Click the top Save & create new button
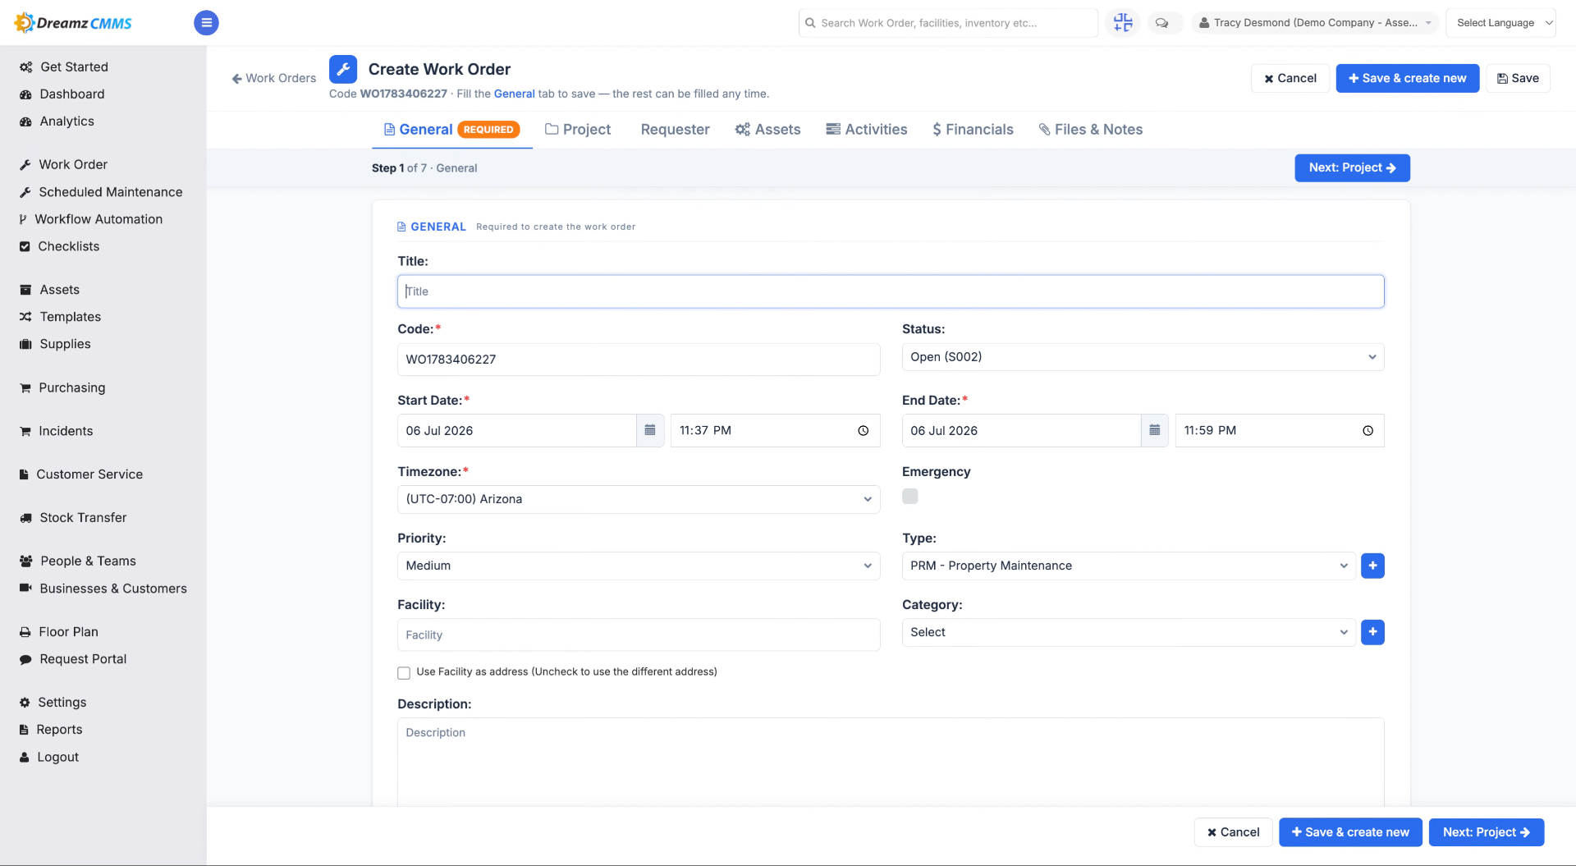 click(1407, 78)
